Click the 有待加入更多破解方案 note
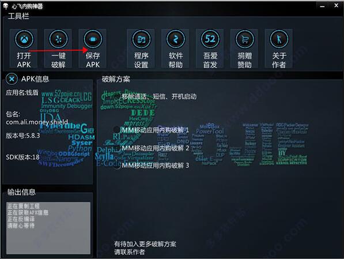Viewport: 344px width, 259px height. pos(145,244)
